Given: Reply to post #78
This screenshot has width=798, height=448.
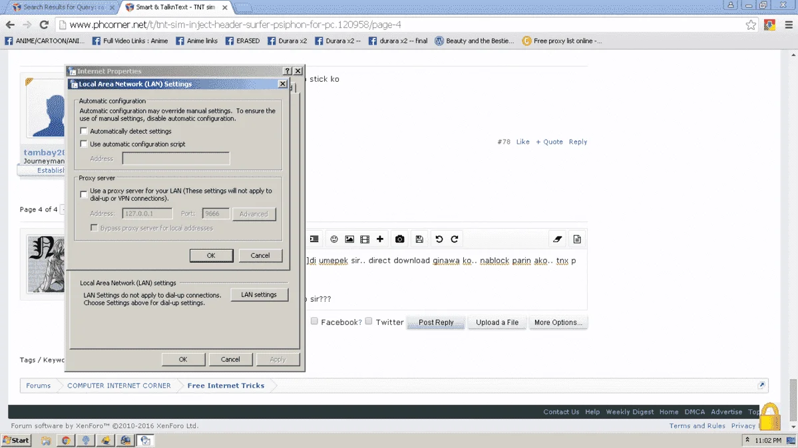Looking at the screenshot, I should (x=578, y=142).
